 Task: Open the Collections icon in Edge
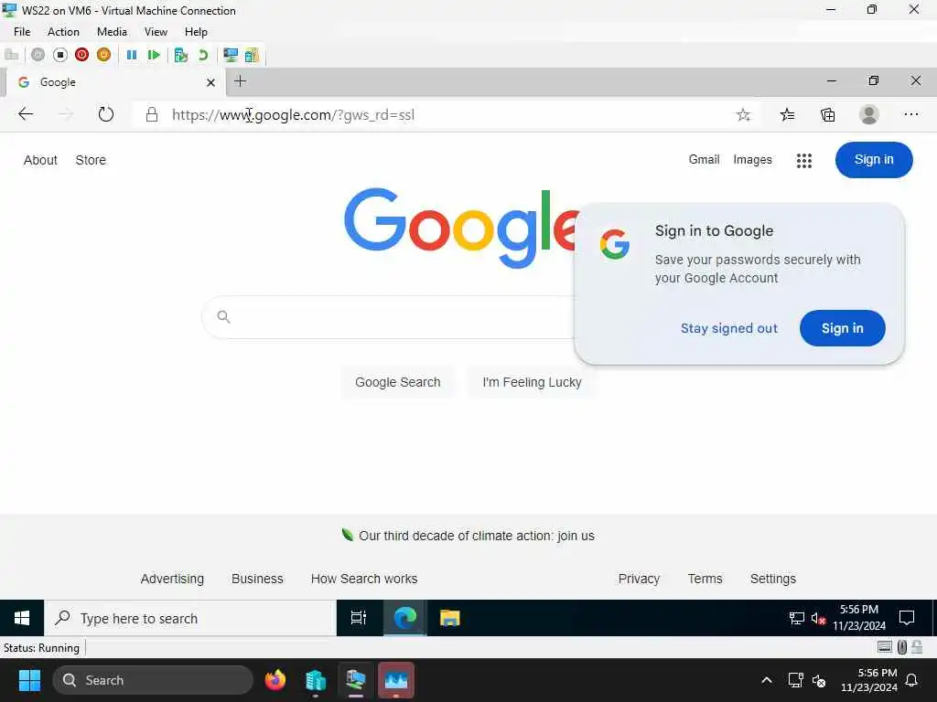[827, 114]
